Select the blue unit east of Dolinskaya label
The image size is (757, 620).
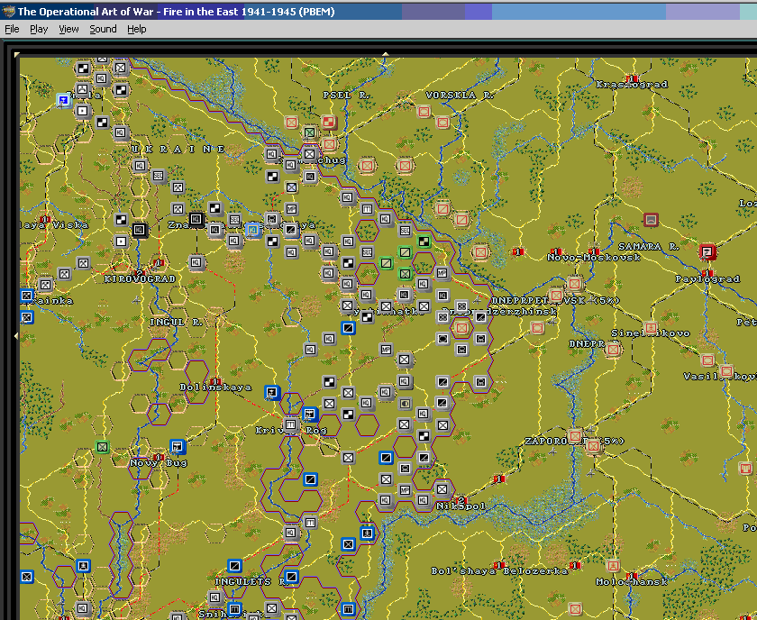272,392
